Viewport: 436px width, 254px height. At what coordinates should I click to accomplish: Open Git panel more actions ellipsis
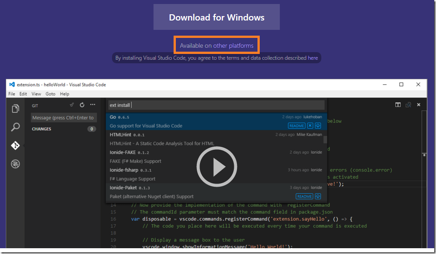tap(93, 105)
